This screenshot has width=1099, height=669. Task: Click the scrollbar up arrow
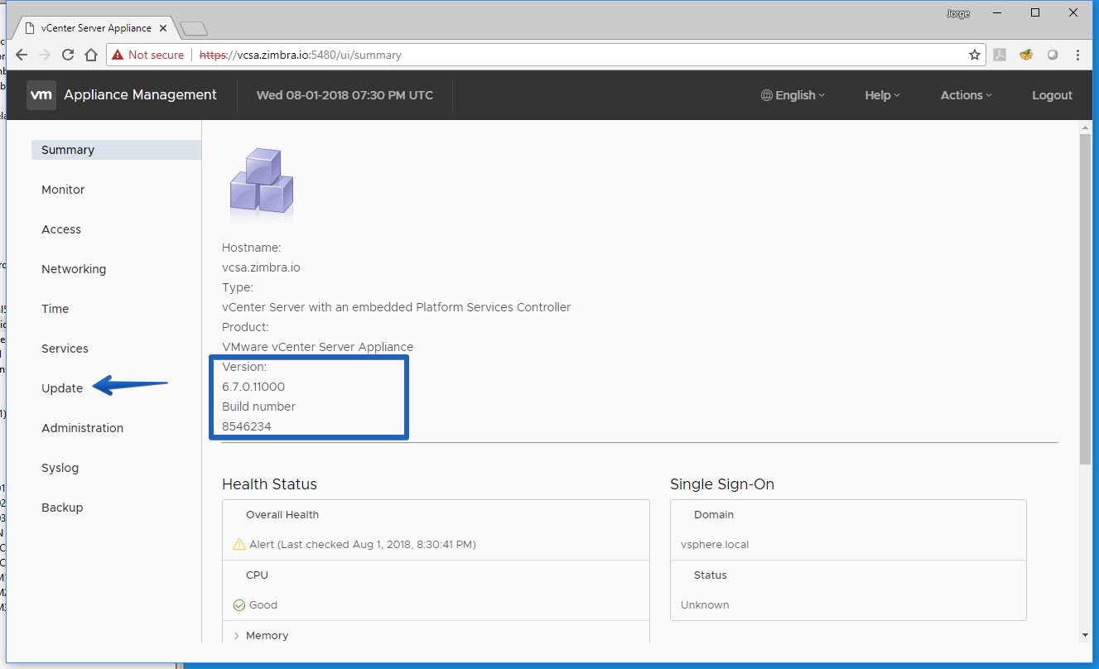1085,127
